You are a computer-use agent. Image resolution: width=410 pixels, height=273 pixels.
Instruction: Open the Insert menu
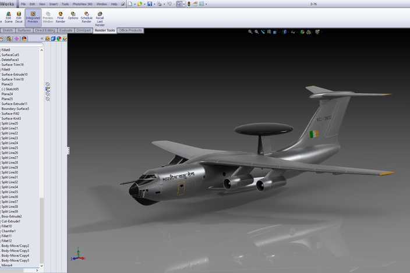54,4
